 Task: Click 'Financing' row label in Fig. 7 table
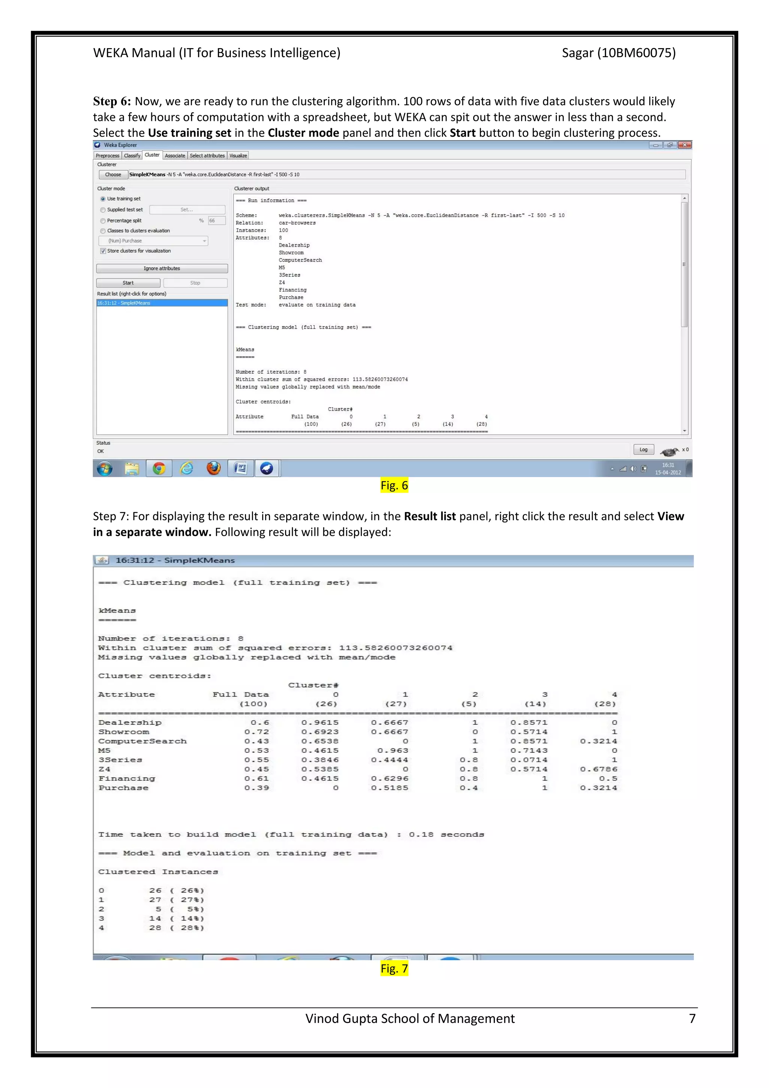coord(127,778)
